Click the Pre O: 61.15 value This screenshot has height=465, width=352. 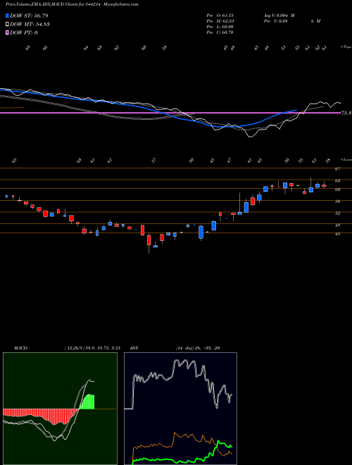220,15
